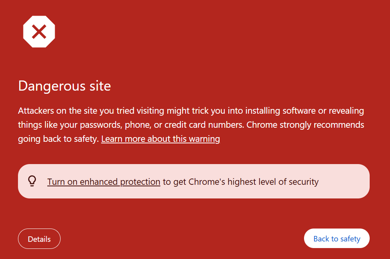Click the white octagon warning icon
The height and width of the screenshot is (259, 390).
(39, 32)
